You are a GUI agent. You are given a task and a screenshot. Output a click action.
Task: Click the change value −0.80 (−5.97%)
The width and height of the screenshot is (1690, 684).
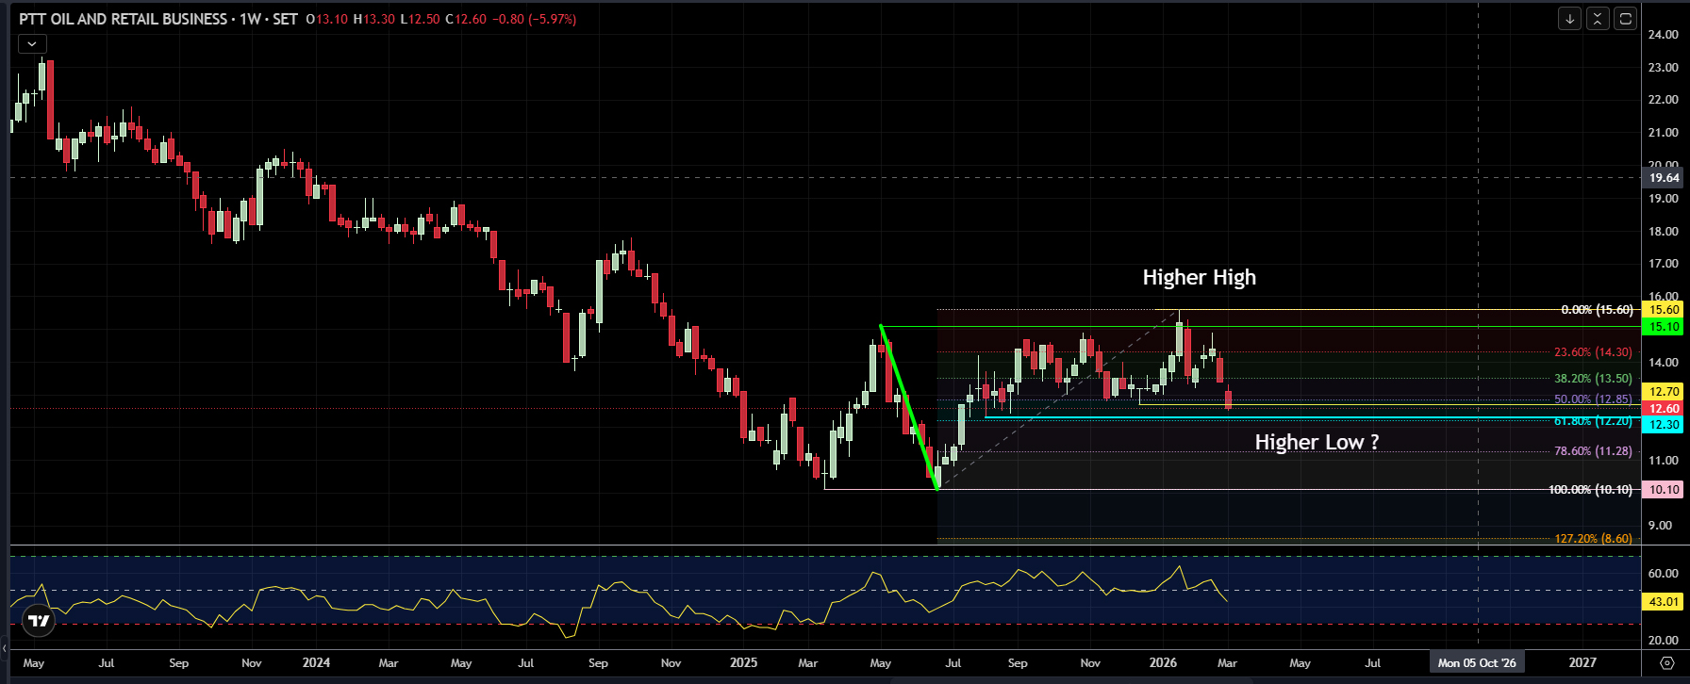[535, 19]
